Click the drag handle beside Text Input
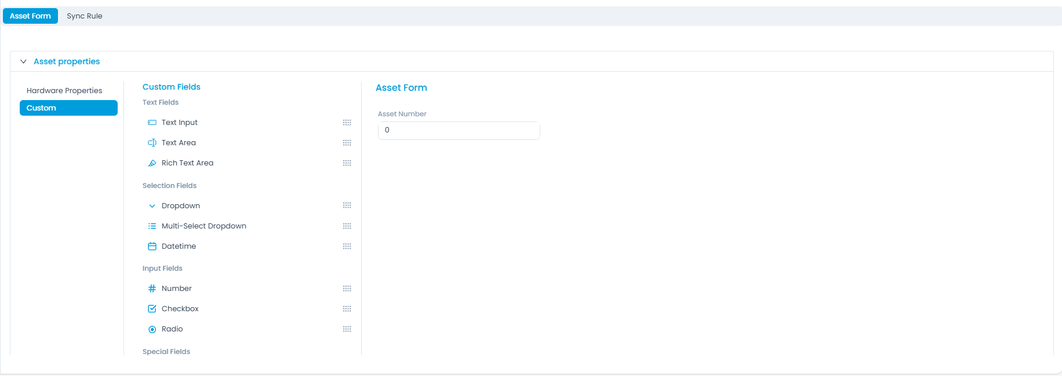The image size is (1062, 376). pyautogui.click(x=347, y=123)
